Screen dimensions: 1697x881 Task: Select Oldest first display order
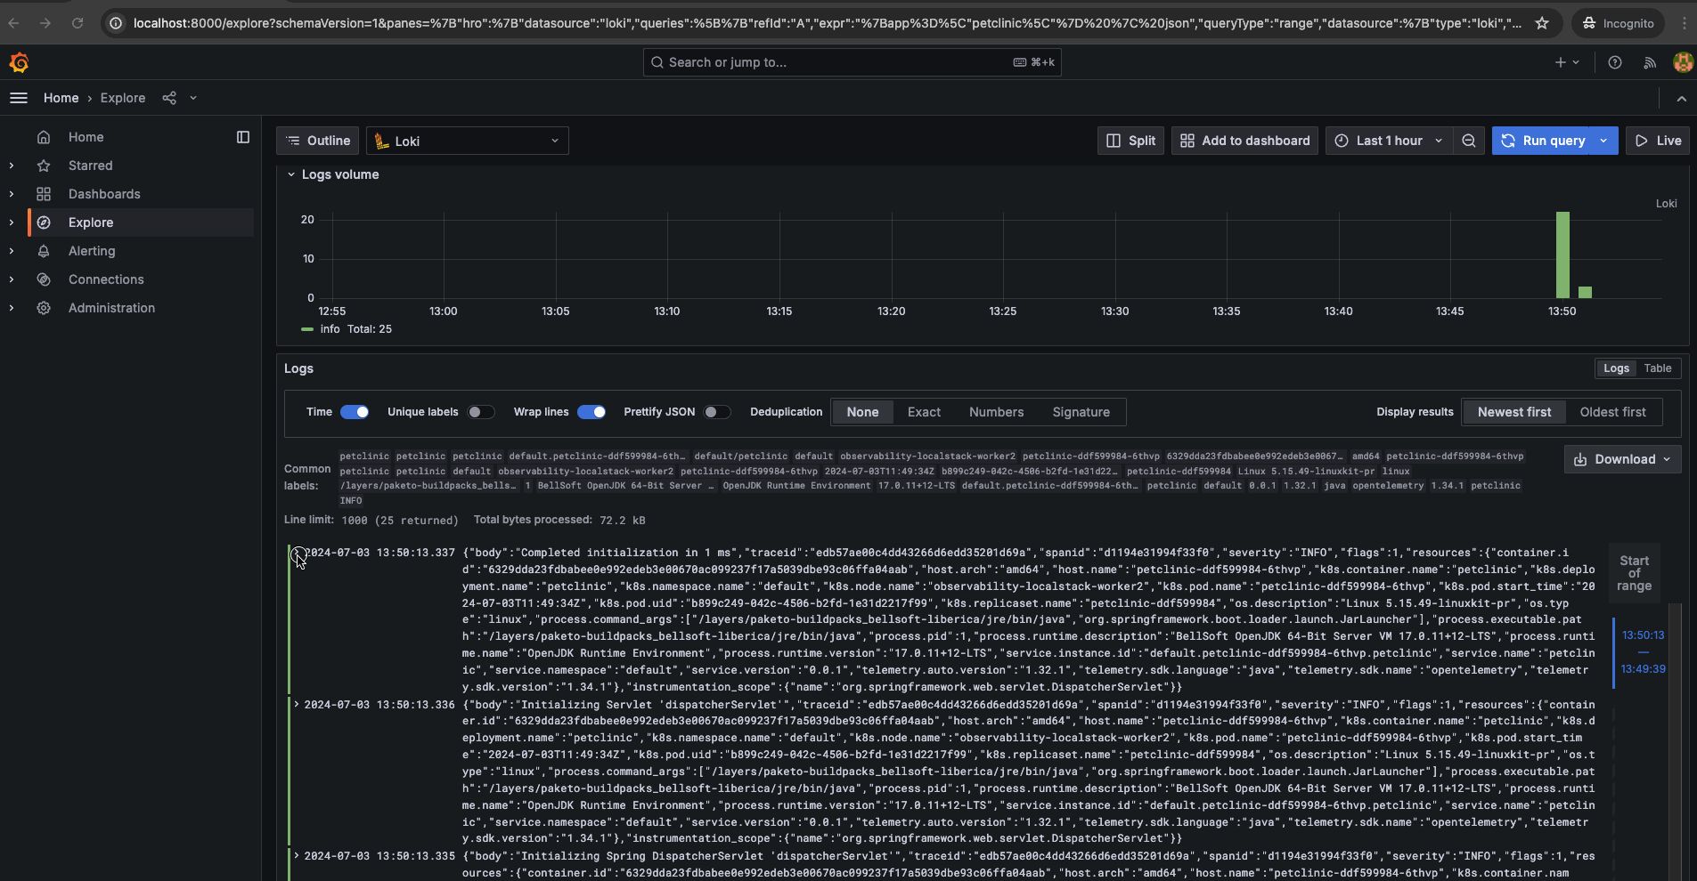1612,412
